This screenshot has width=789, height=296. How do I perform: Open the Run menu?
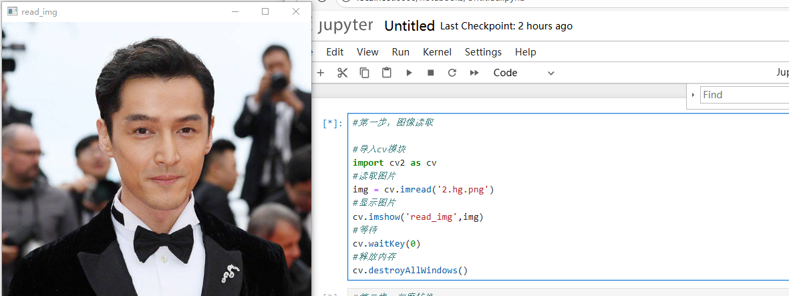(x=401, y=52)
